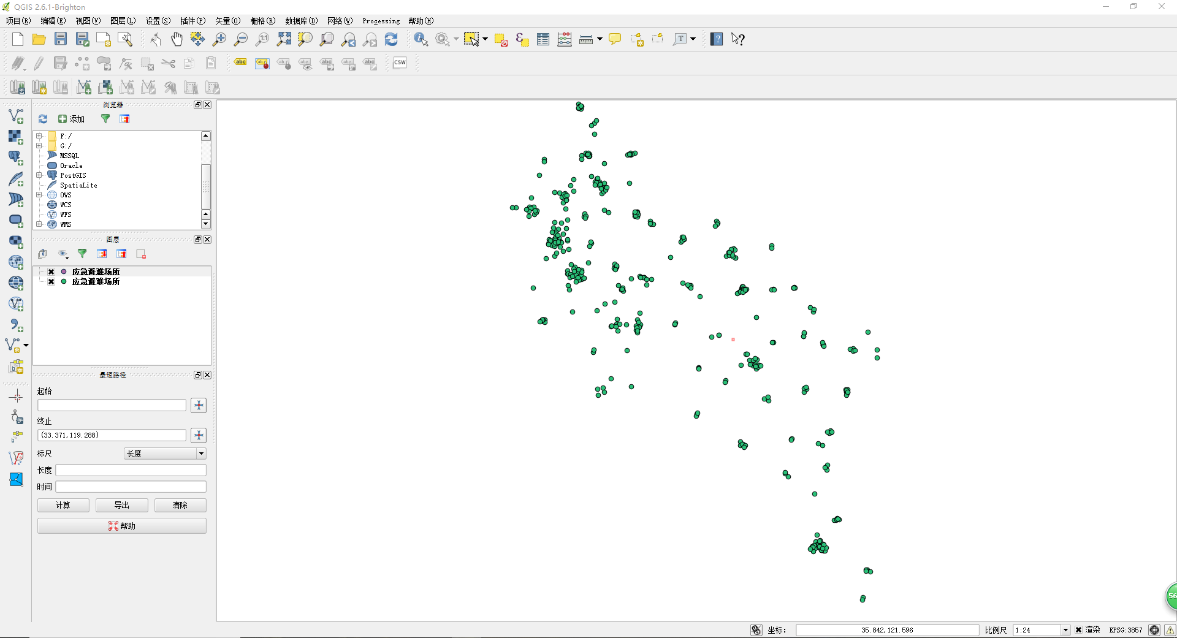Toggle visibility of green 应急避难场所 layer
The height and width of the screenshot is (638, 1177).
(51, 282)
